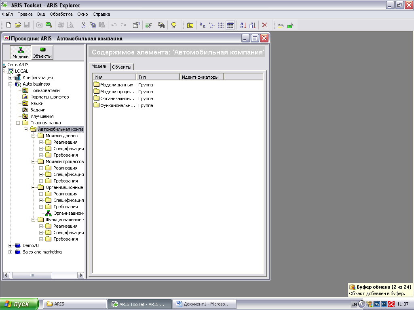Toggle the Модели button in left panel
Screen dimensions: 414x310
click(x=21, y=52)
